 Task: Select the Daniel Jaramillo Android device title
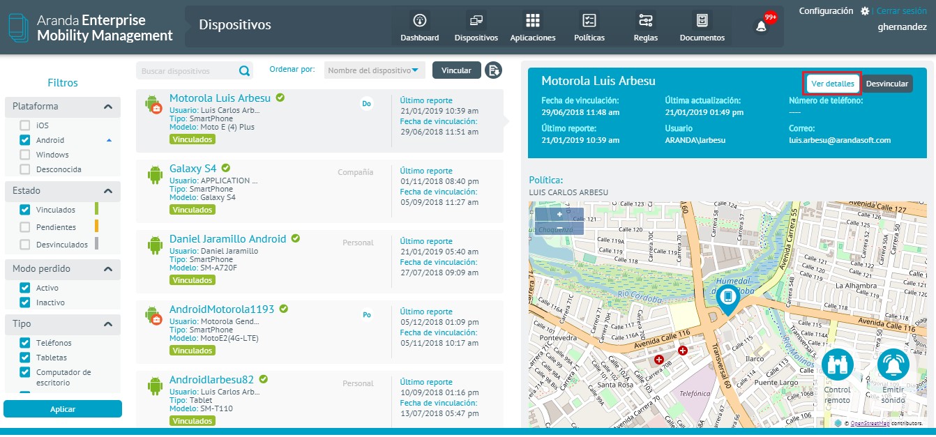tap(228, 239)
